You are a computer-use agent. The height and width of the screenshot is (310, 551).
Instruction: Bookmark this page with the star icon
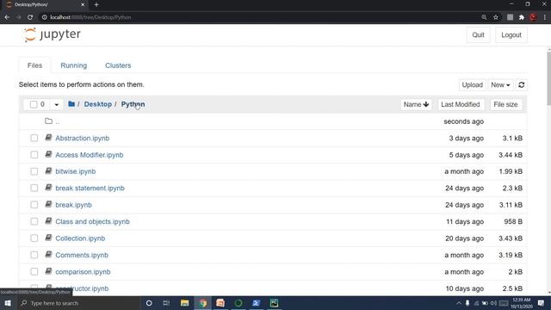496,17
